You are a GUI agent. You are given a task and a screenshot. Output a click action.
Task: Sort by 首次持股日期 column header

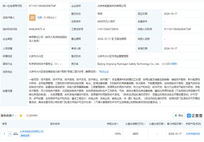coord(175,124)
